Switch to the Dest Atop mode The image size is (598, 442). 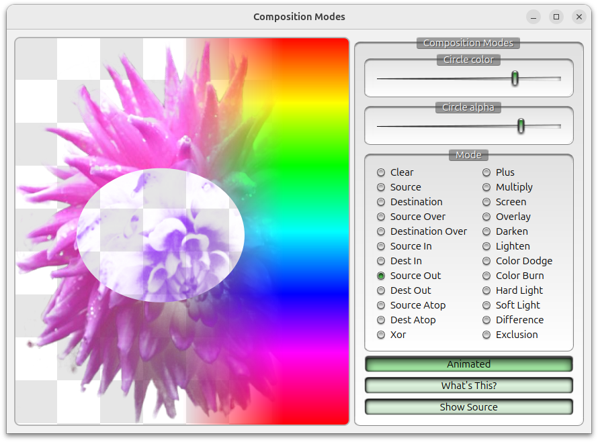point(381,320)
